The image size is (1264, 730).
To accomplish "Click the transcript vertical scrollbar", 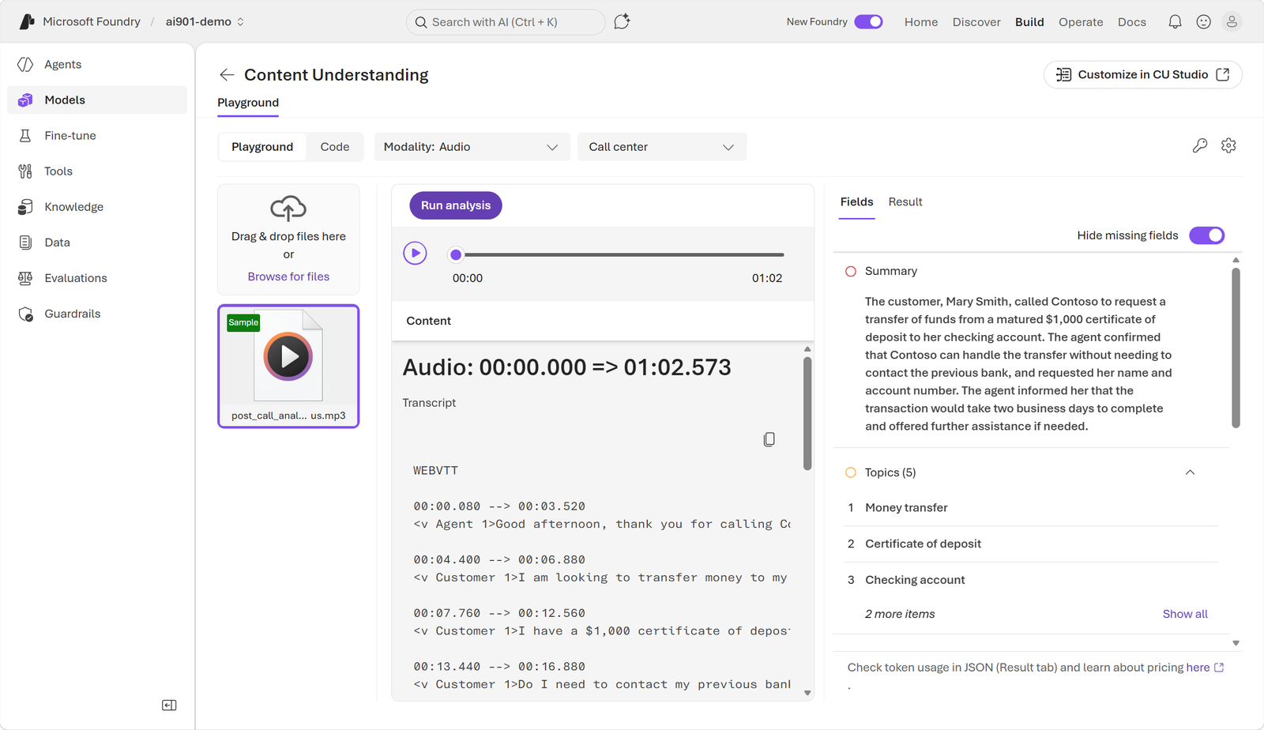I will tap(807, 413).
